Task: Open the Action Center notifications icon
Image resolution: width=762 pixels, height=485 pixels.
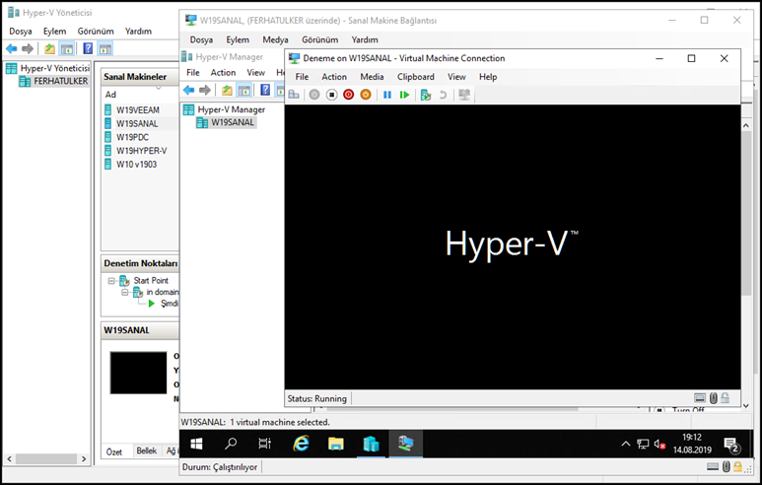Action: coord(731,445)
